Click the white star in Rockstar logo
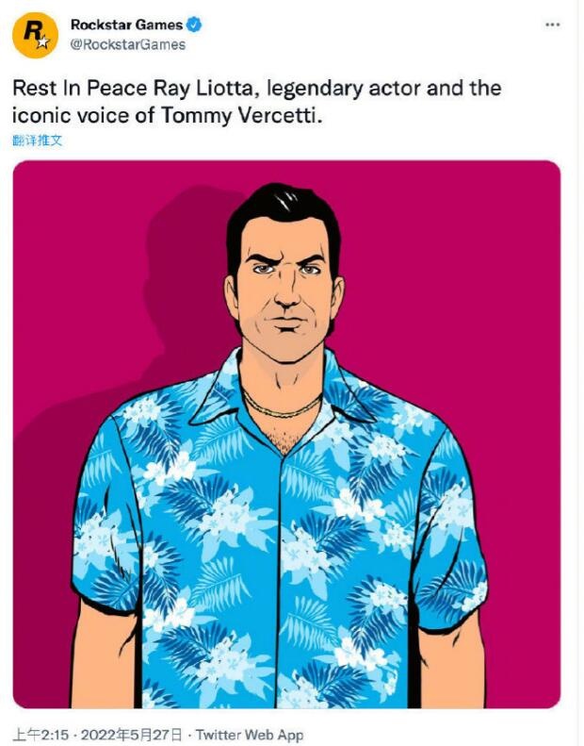584x746 pixels. coord(42,42)
